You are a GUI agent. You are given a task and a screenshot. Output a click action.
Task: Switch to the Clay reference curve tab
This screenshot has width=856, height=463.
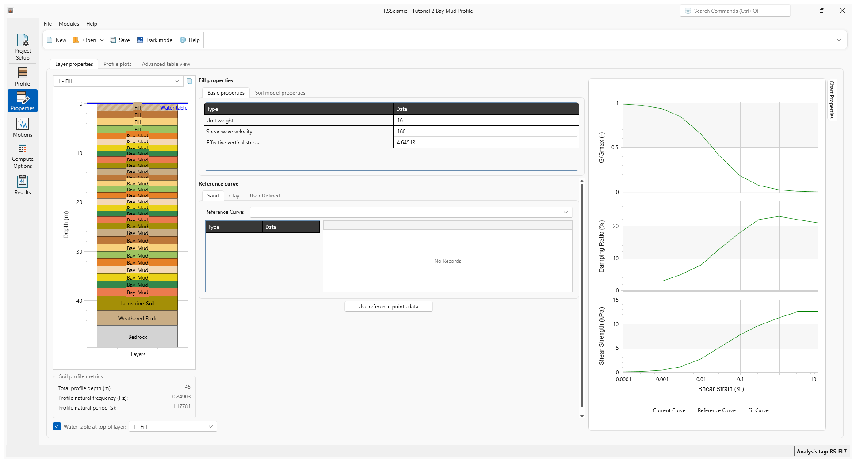(234, 196)
